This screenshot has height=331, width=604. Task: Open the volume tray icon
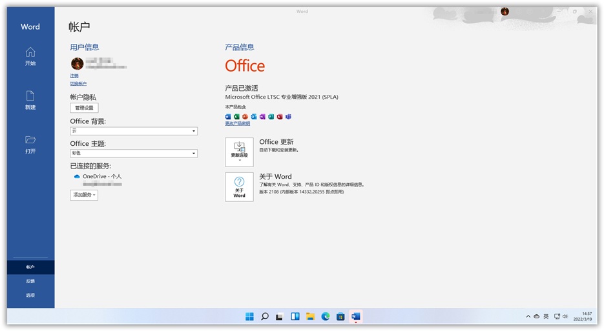(x=565, y=316)
